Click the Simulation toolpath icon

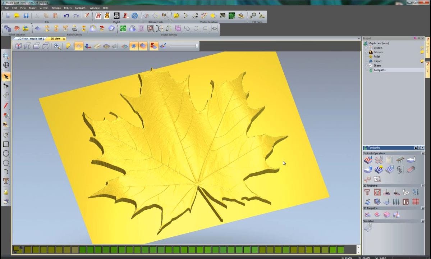[x=368, y=227]
